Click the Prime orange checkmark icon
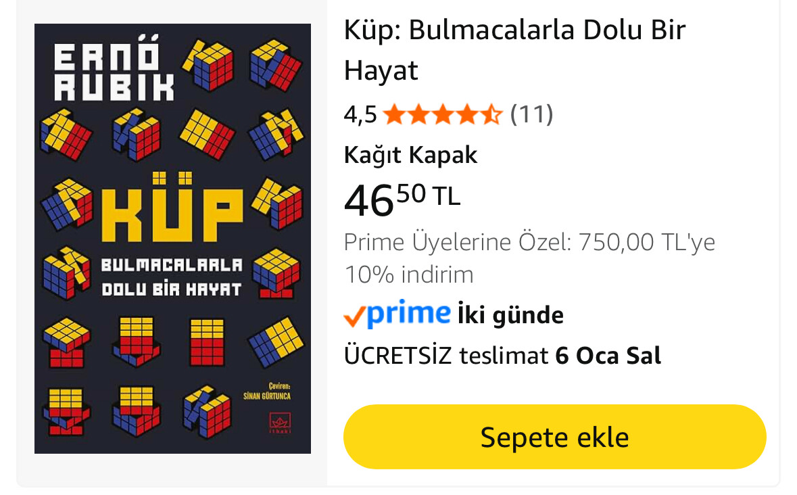Image resolution: width=797 pixels, height=495 pixels. [x=354, y=316]
